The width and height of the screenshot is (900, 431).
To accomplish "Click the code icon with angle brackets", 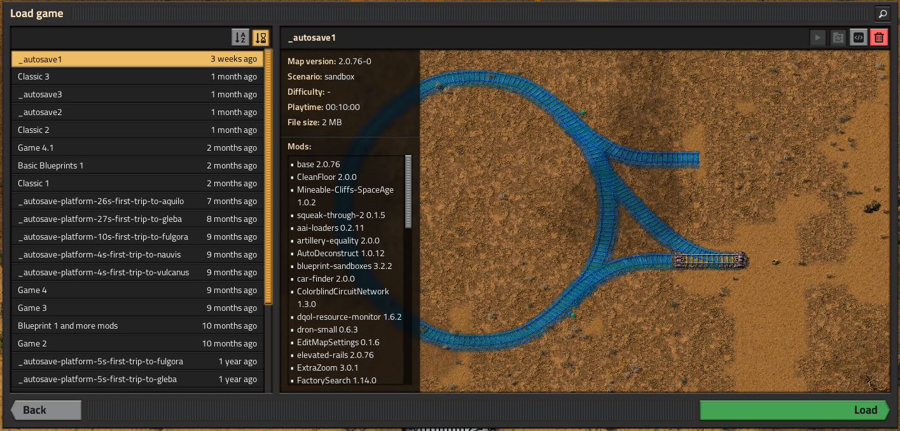I will tap(859, 38).
